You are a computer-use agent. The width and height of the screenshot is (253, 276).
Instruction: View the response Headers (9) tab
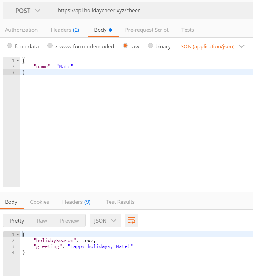(x=76, y=202)
